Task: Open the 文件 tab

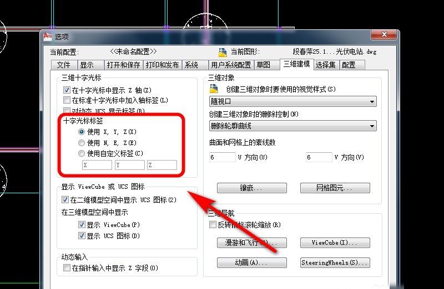Action: (64, 65)
